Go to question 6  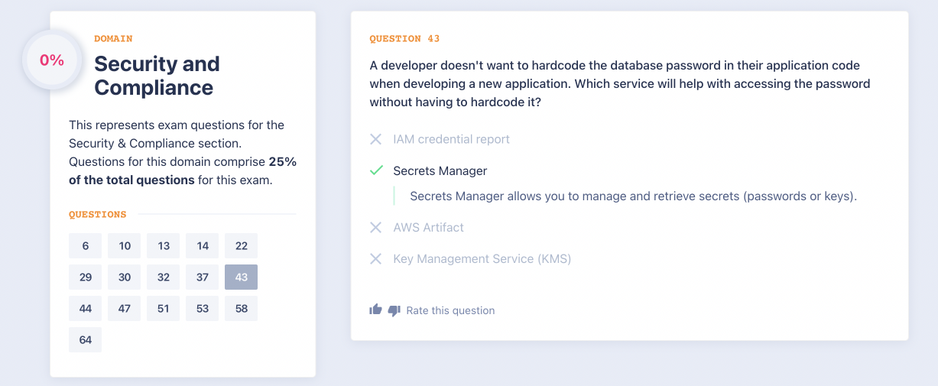click(85, 246)
